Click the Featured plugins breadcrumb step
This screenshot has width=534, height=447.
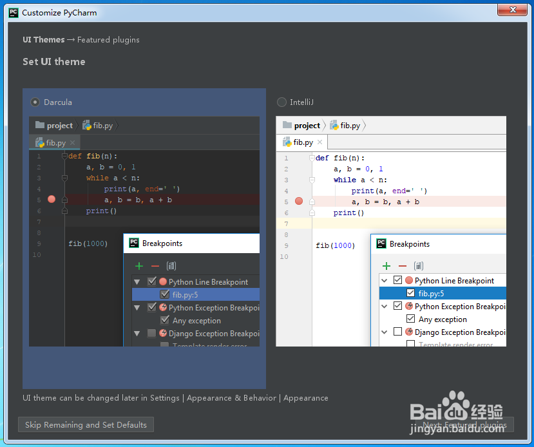(108, 40)
